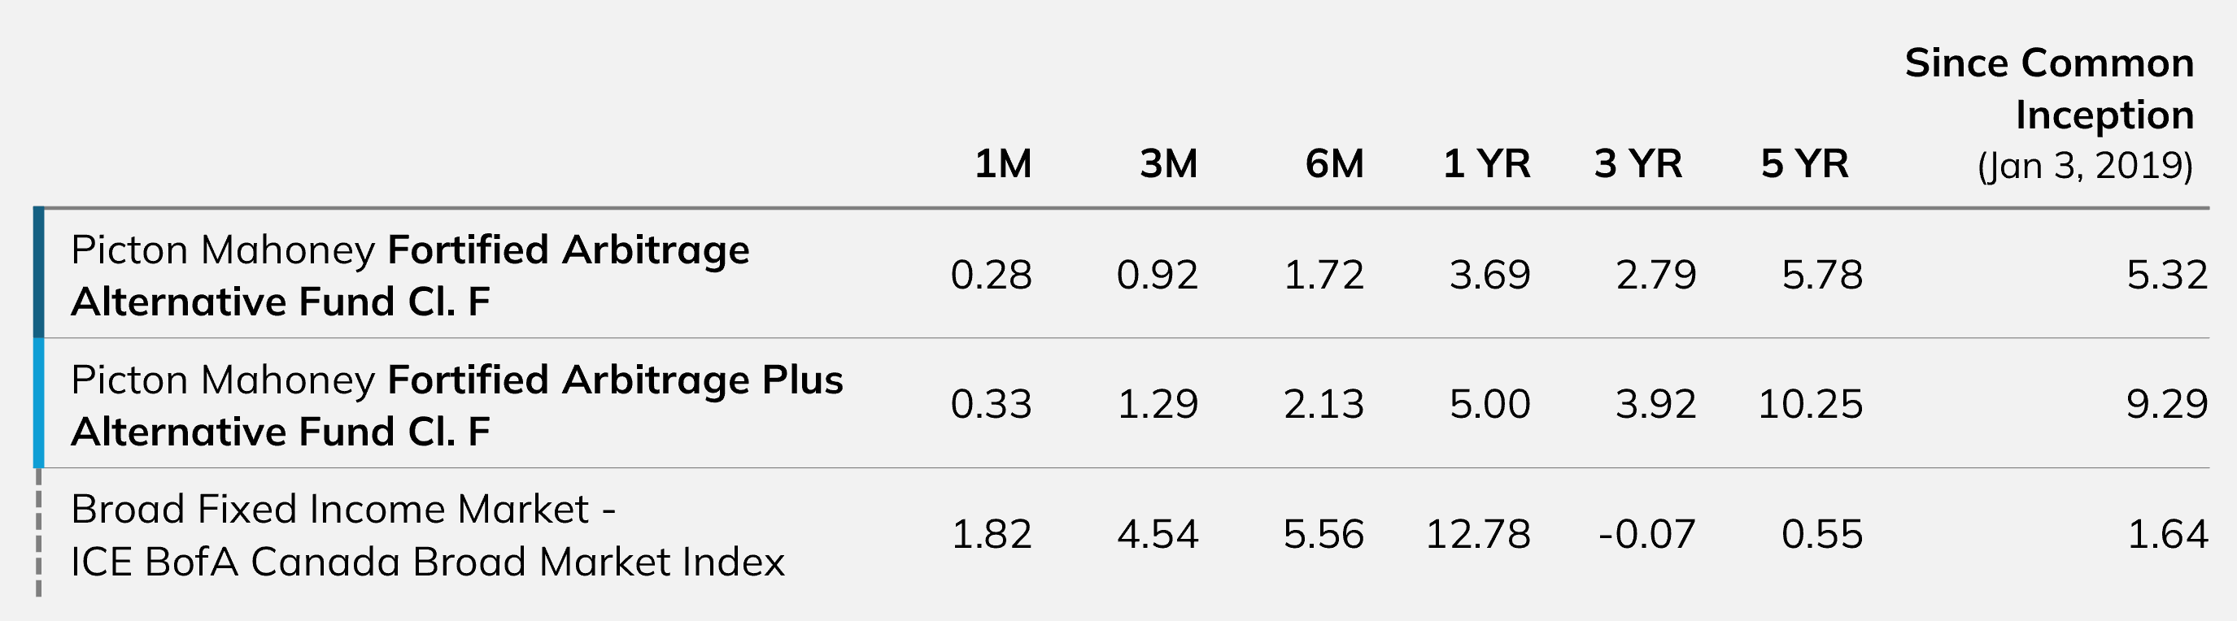Viewport: 2237px width, 621px height.
Task: Click the light blue Arbitrage Plus color bar
Action: (38, 403)
